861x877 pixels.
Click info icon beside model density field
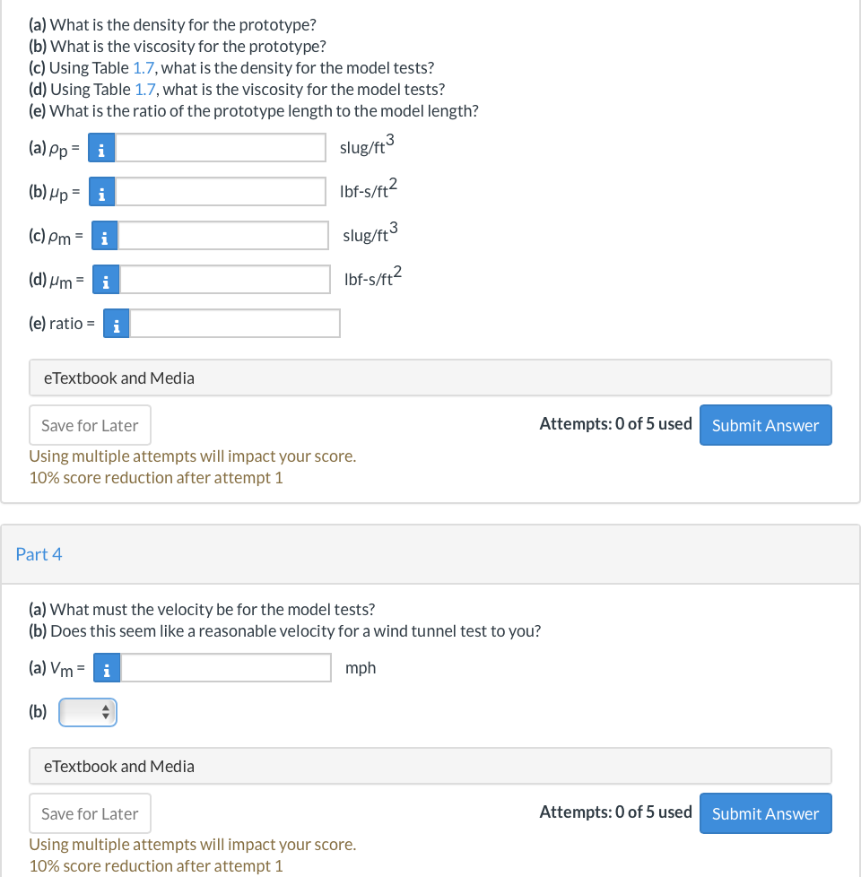pos(105,237)
